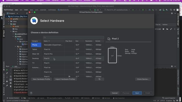
Task: Open the Project view dropdown
Action: 12,13
